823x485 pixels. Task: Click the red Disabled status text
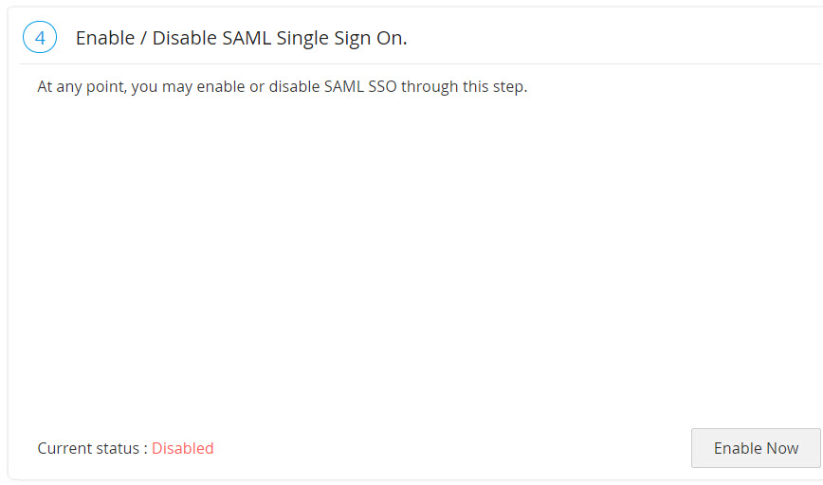(x=183, y=448)
